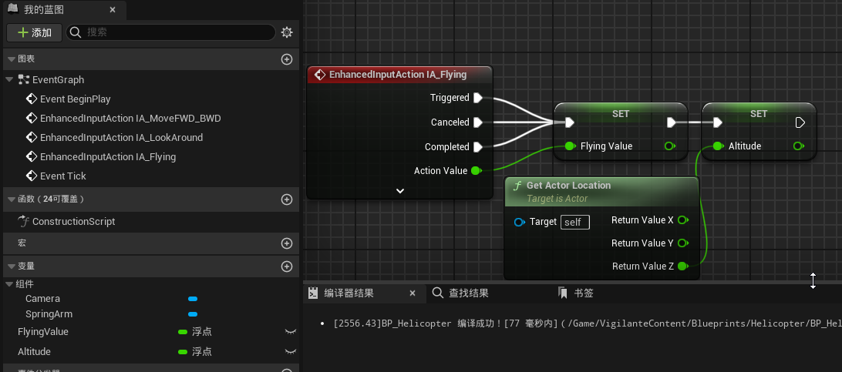Select the Flying Value SET node title

pos(621,114)
